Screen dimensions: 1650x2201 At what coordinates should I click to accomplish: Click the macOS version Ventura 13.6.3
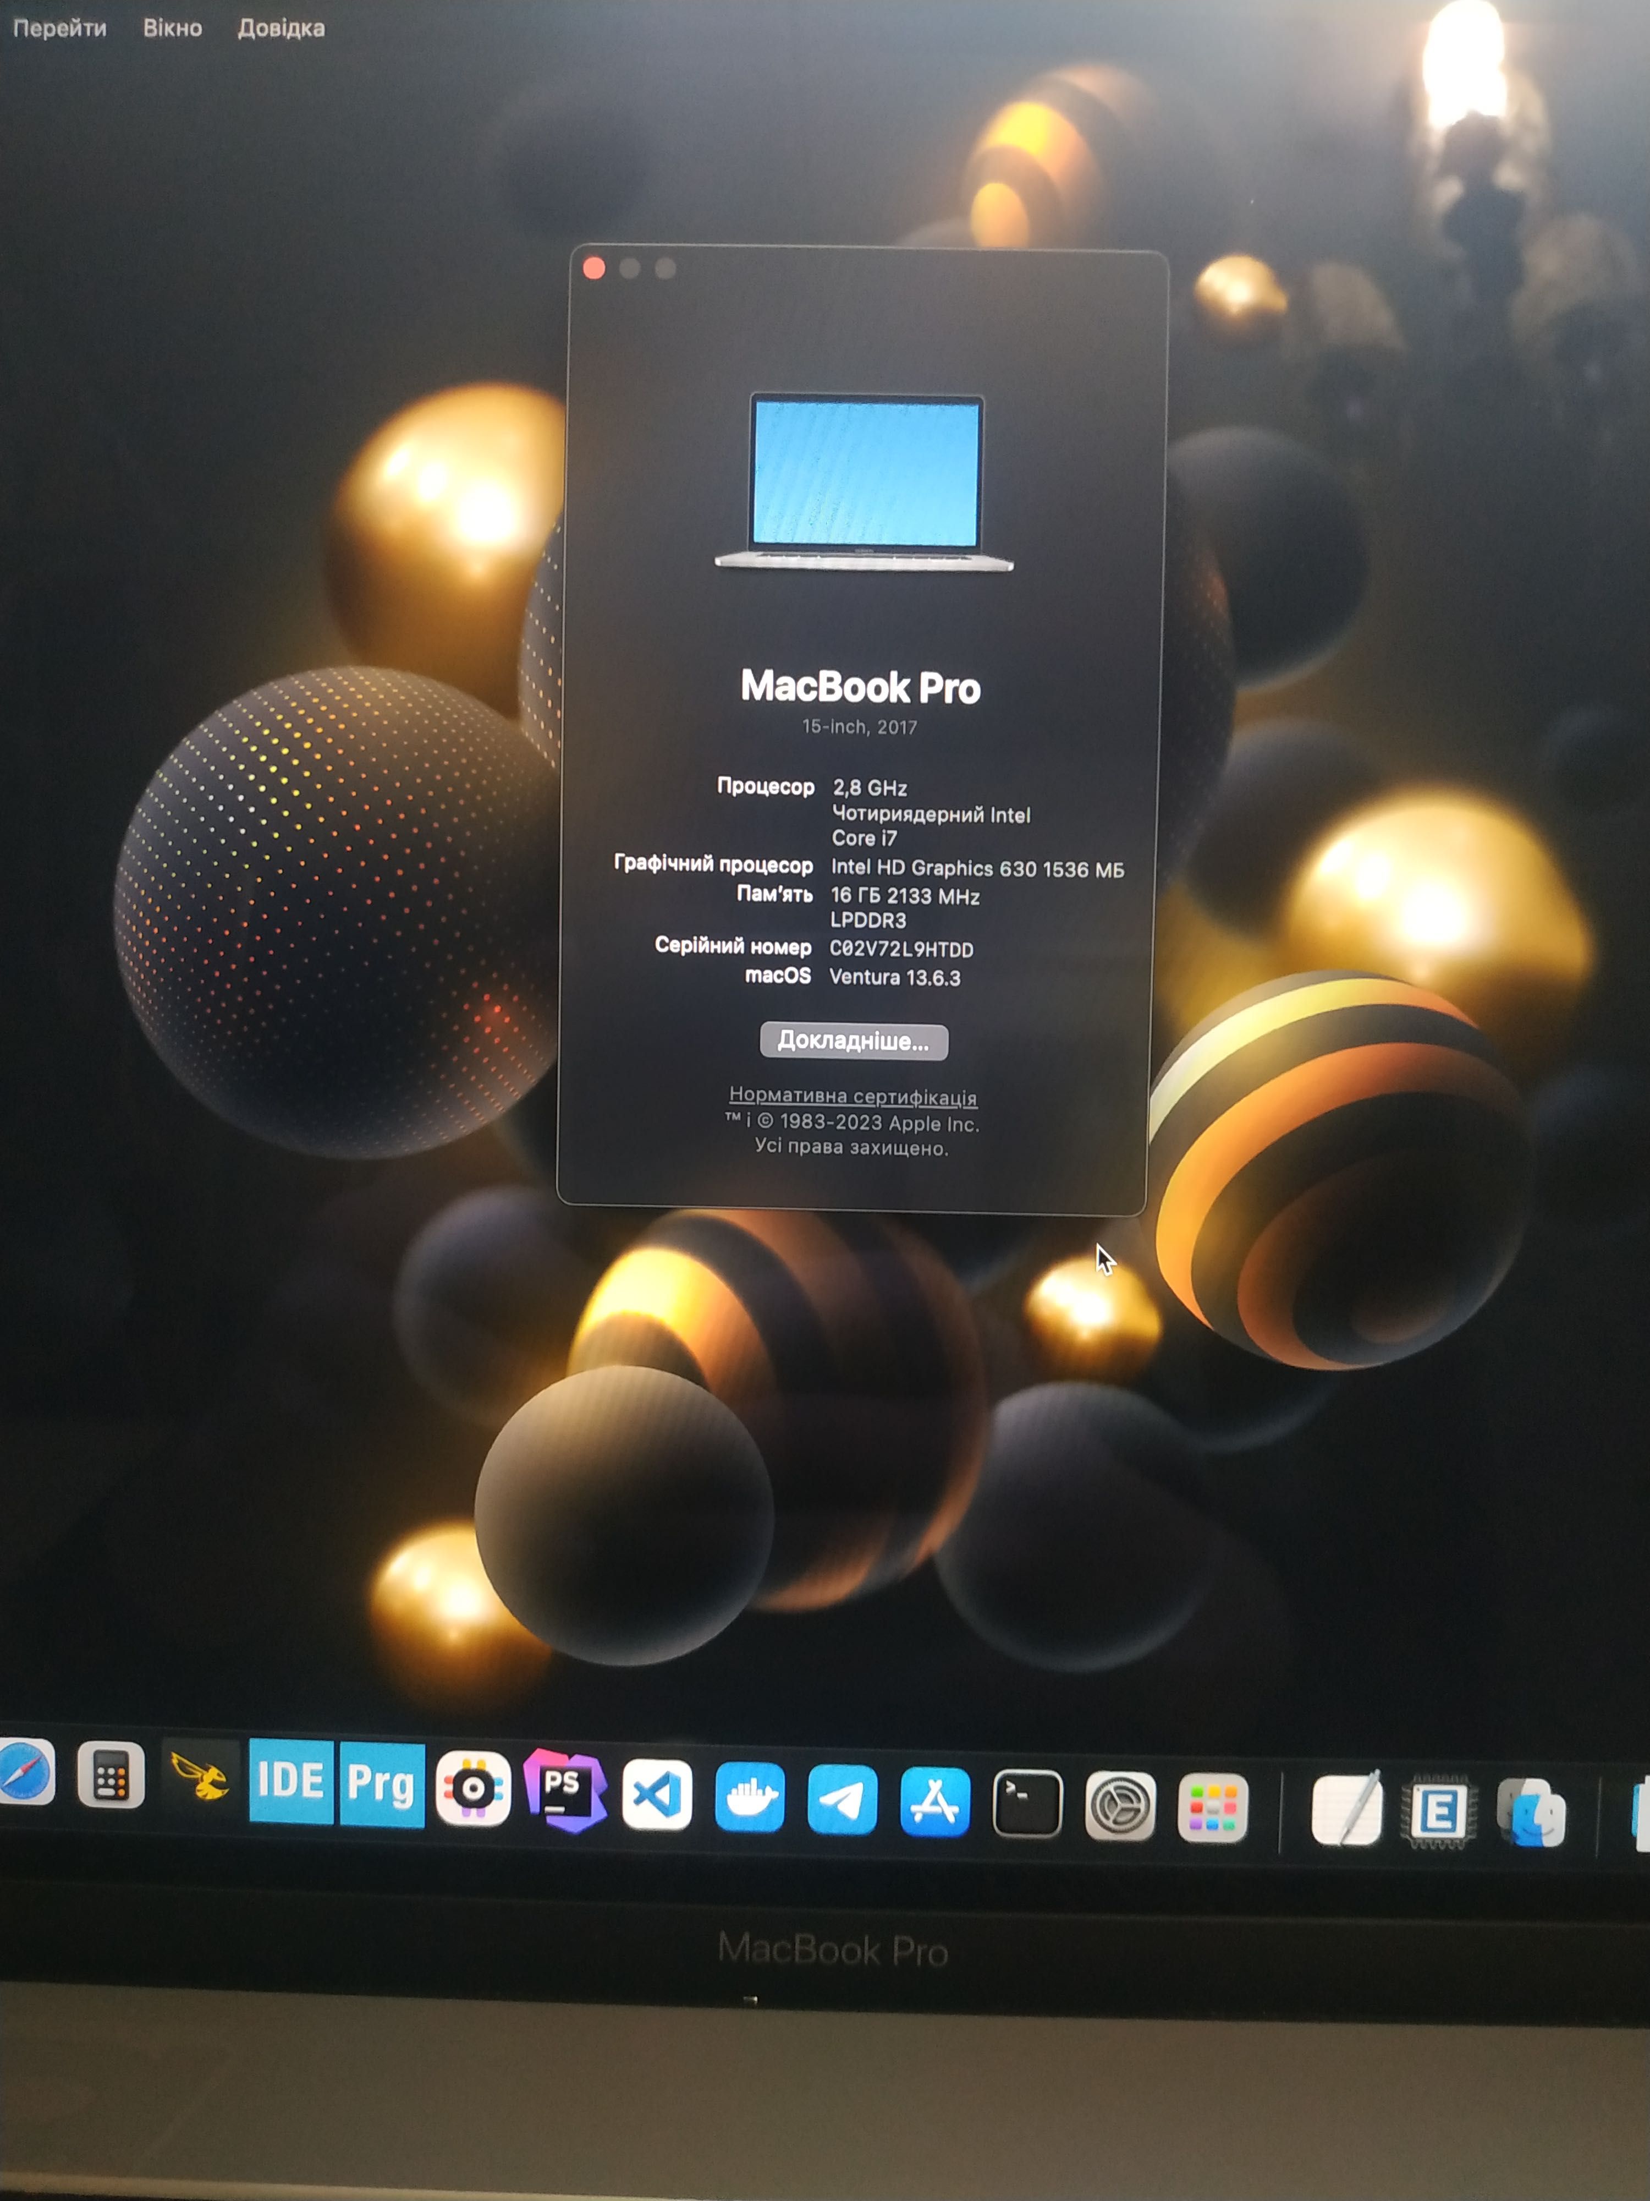[x=895, y=977]
